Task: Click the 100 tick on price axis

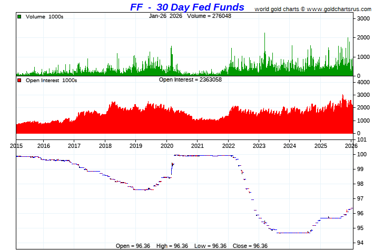Action: point(362,154)
